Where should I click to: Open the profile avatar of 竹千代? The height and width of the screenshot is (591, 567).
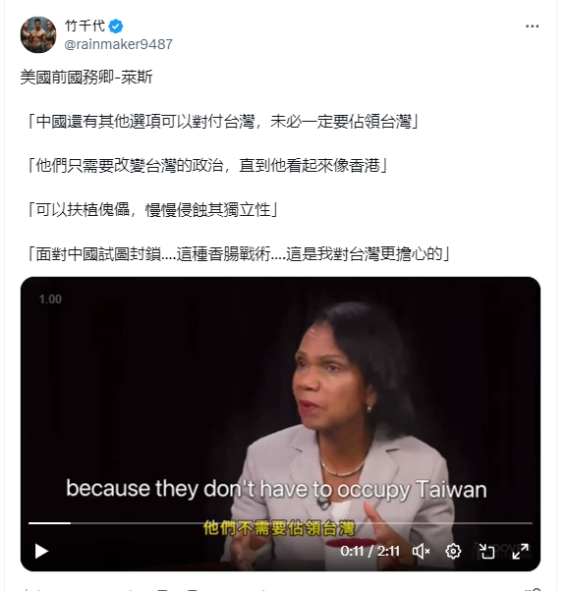point(38,34)
